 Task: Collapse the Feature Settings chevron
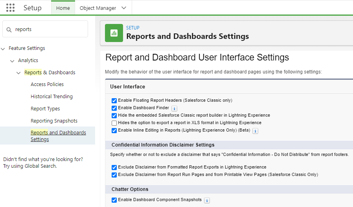[x=3, y=49]
